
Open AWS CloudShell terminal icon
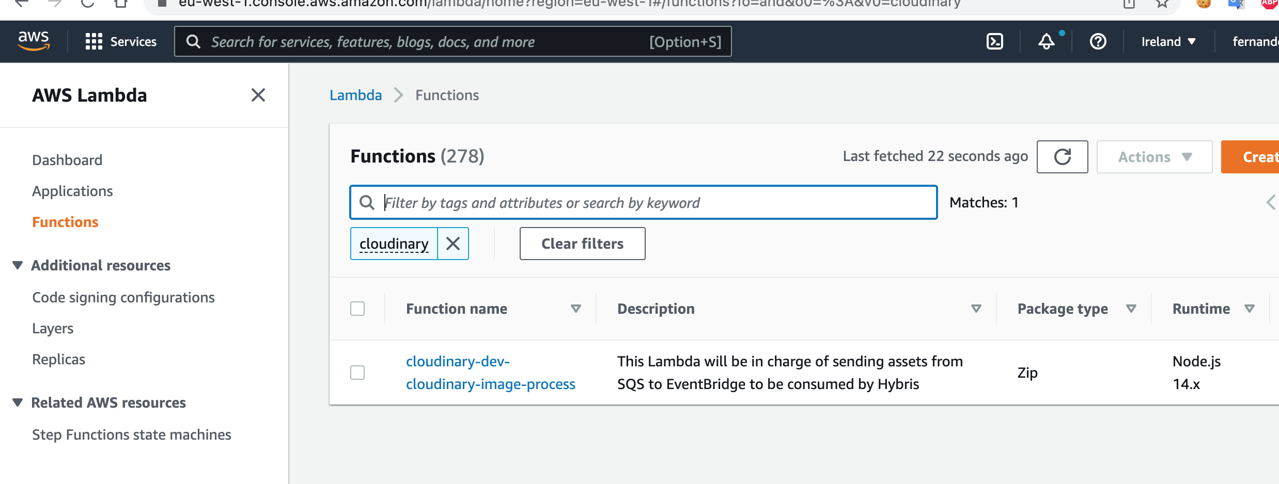coord(994,41)
